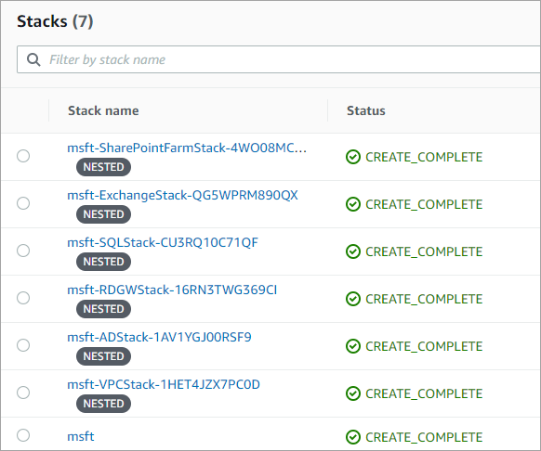Image resolution: width=541 pixels, height=451 pixels.
Task: Click ExchangeStack green check status icon
Action: [353, 204]
